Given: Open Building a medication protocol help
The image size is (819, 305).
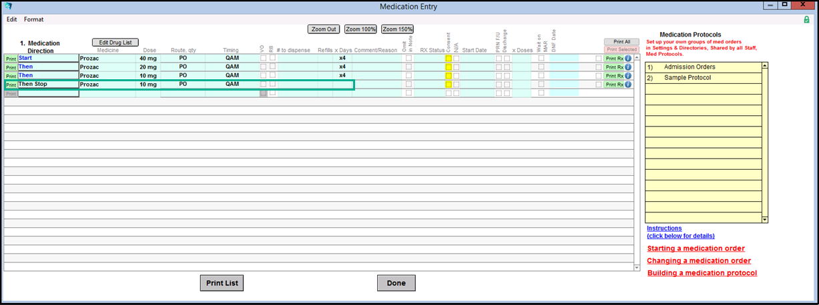Looking at the screenshot, I should coord(702,273).
